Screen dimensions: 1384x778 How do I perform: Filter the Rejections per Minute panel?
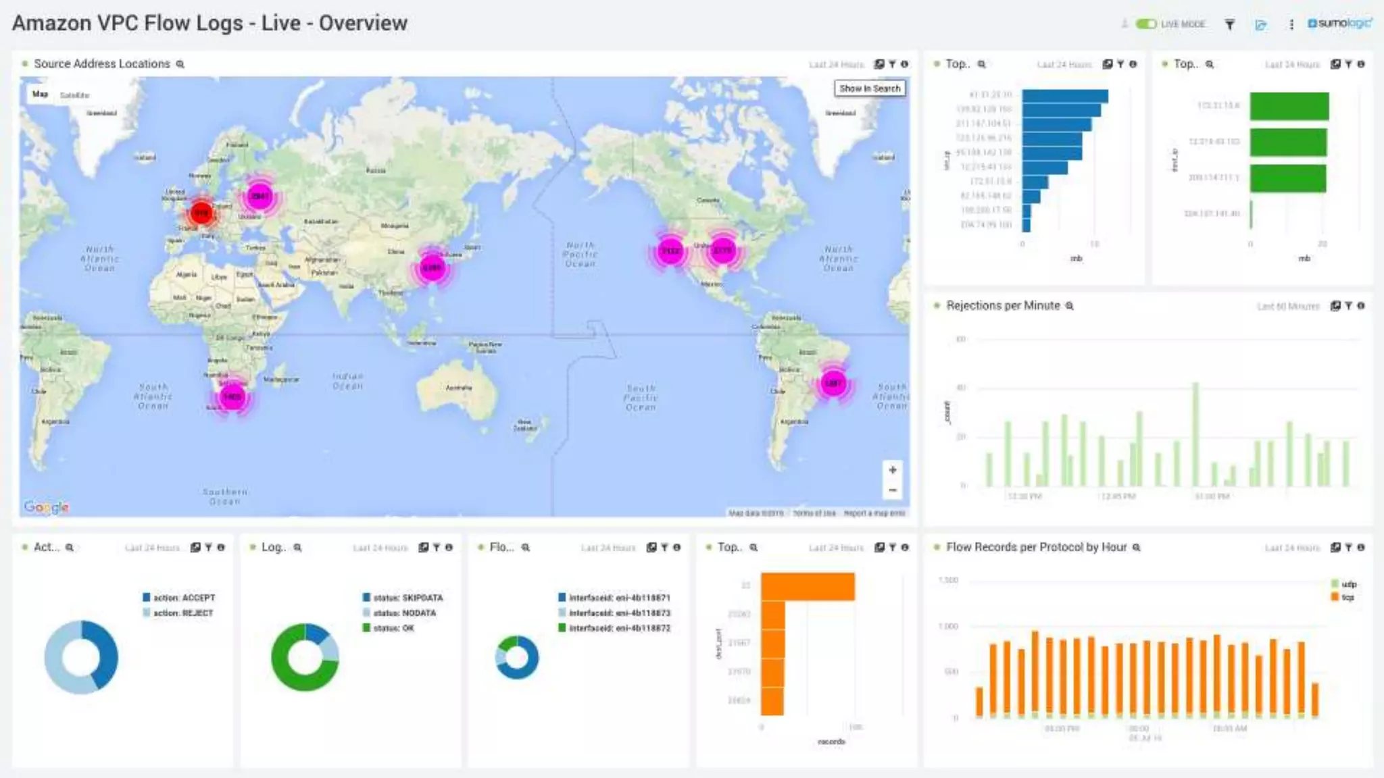[1348, 306]
